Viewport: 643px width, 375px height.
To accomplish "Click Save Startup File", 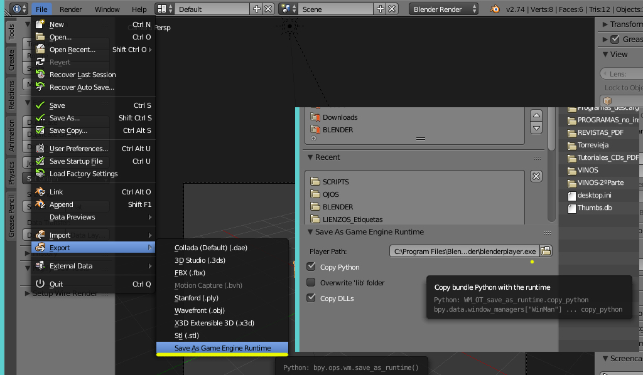I will pyautogui.click(x=93, y=161).
